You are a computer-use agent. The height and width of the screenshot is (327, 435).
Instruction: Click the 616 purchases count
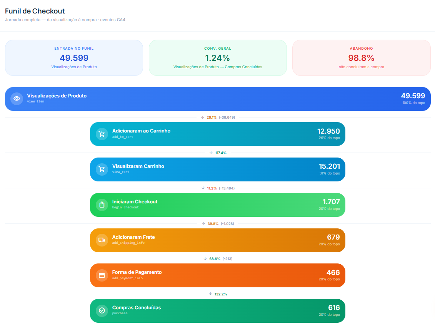click(x=334, y=308)
